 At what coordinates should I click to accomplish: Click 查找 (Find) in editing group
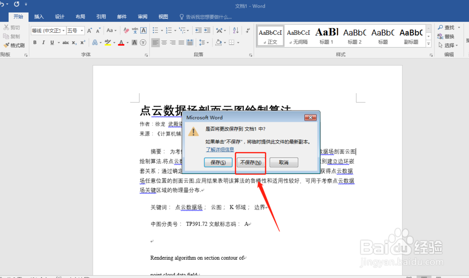coord(449,28)
